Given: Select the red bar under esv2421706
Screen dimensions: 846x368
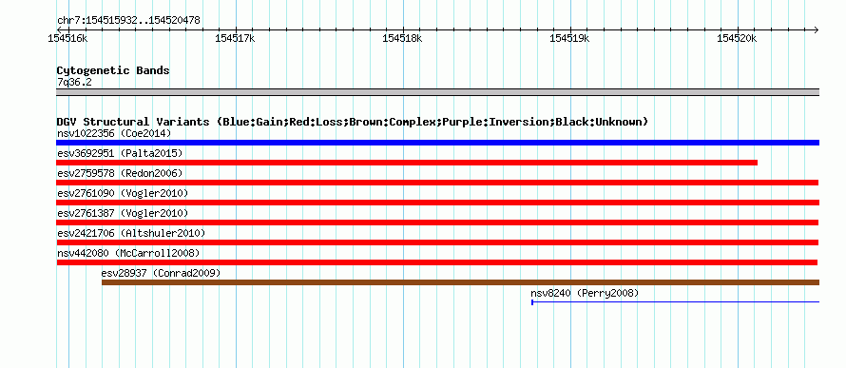Looking at the screenshot, I should 437,242.
